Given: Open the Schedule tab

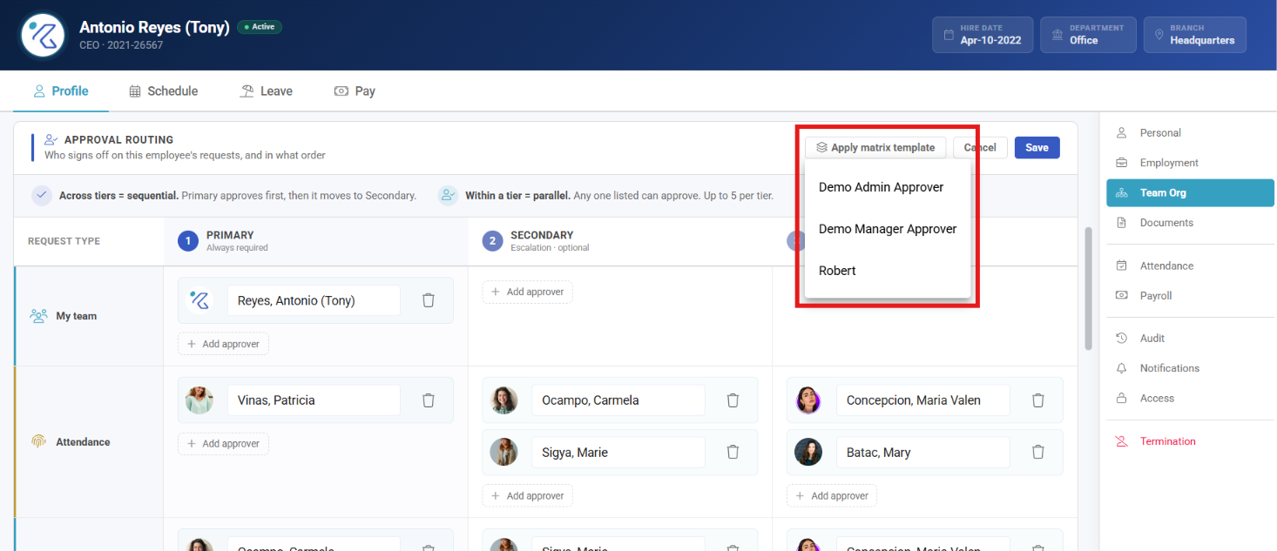Looking at the screenshot, I should point(164,91).
